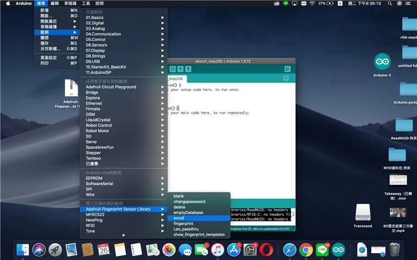Open the 工具 menu in the menu bar
The image size is (417, 260).
pyautogui.click(x=86, y=4)
